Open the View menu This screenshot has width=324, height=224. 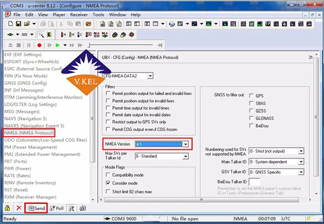[43, 15]
